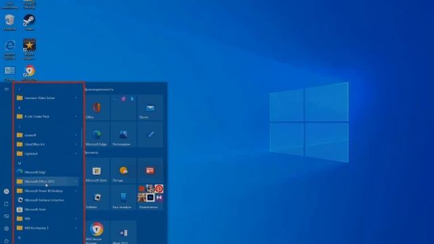Open the Развлечения tile folder
Screen dimensions: 434x244
click(151, 197)
